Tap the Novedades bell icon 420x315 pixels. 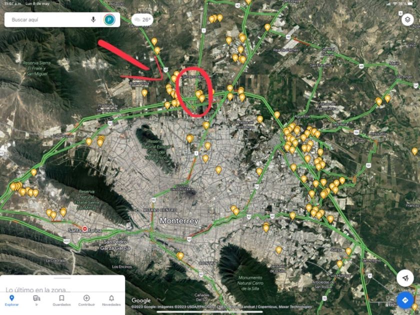pos(111,298)
